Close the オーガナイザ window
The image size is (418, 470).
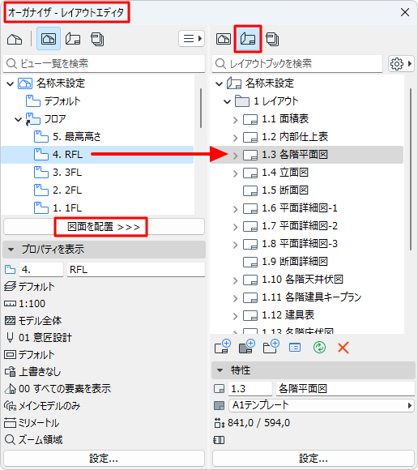tap(405, 12)
